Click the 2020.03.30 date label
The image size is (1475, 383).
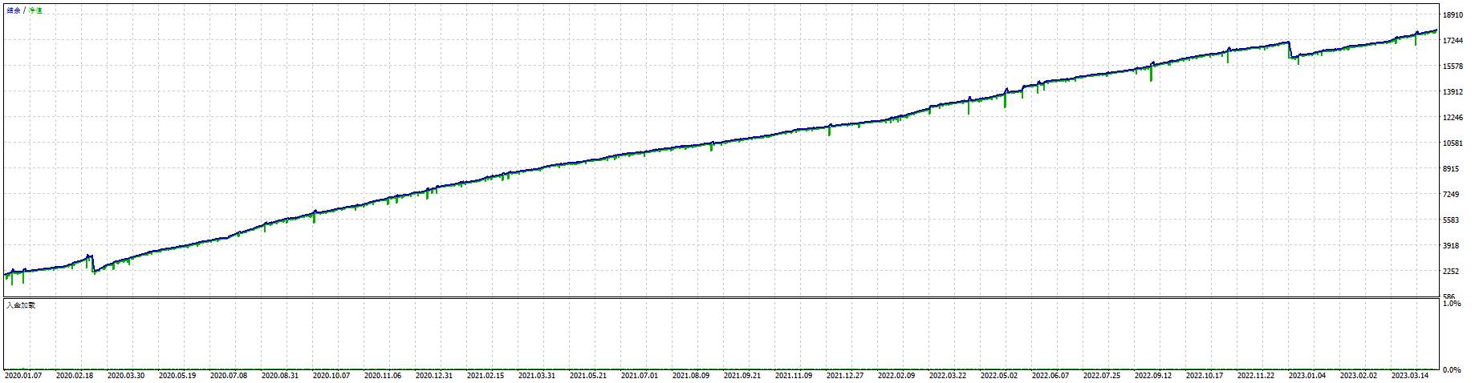(126, 375)
